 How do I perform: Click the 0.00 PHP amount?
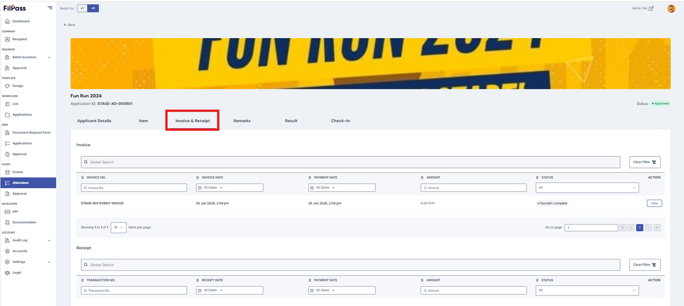428,203
